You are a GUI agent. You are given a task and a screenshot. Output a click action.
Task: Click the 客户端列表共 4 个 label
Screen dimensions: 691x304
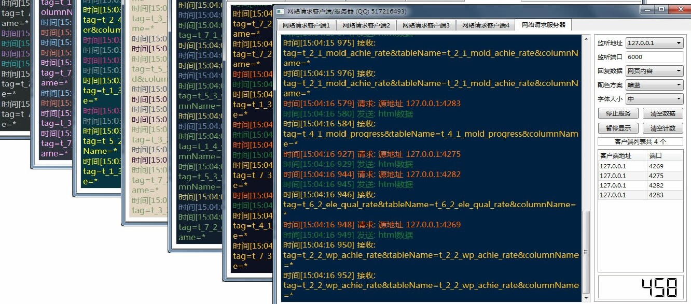pos(641,141)
